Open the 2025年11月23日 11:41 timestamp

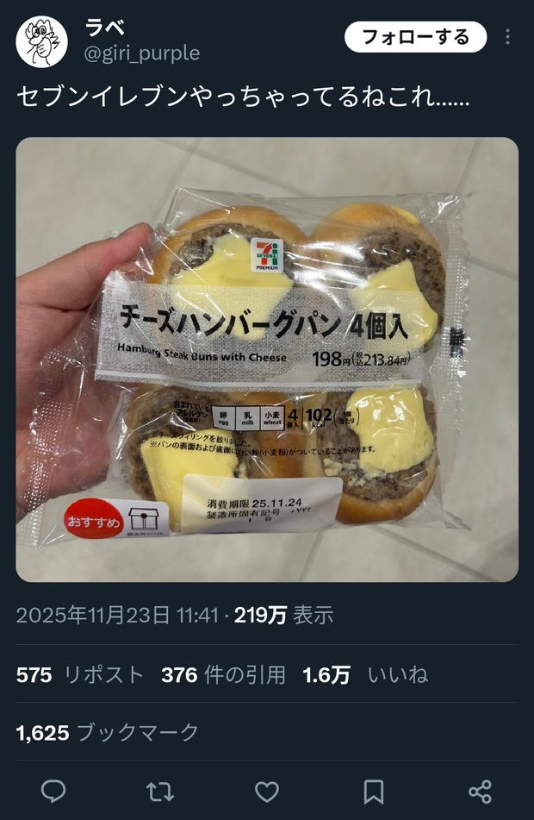pyautogui.click(x=117, y=615)
